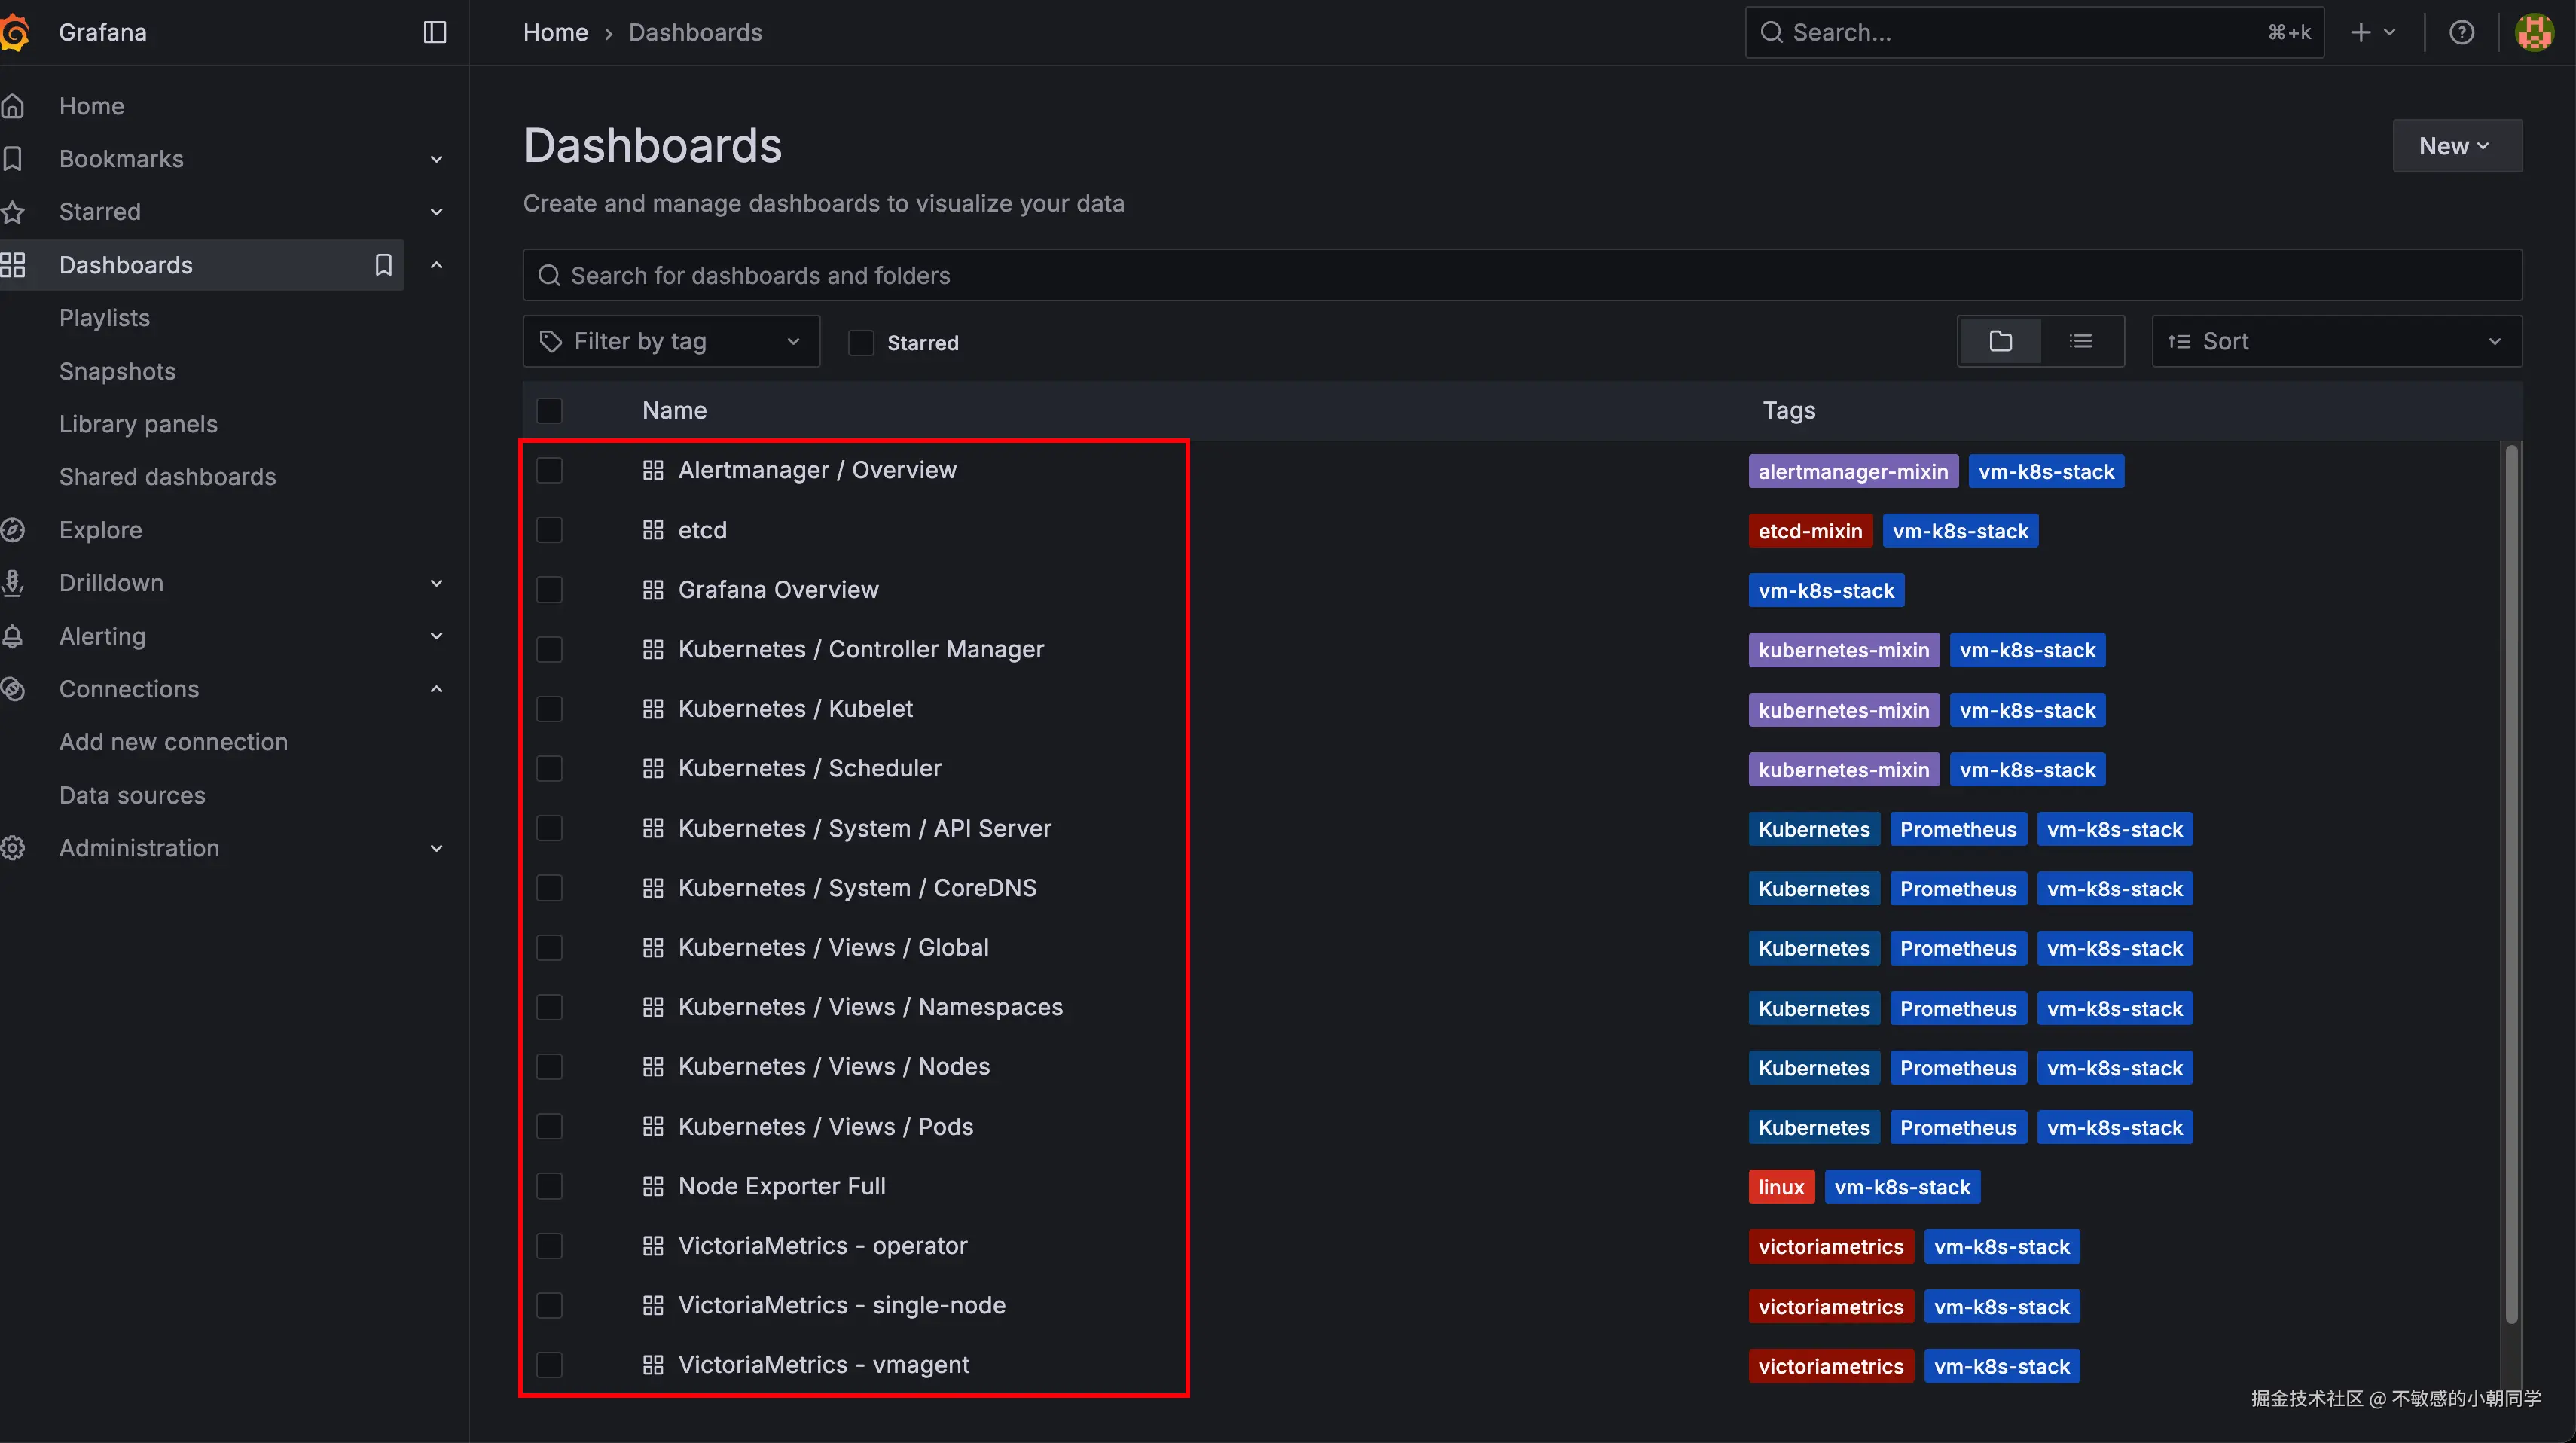Screen dimensions: 2576x1443
Task: Open Data sources in sidebar
Action: [132, 795]
